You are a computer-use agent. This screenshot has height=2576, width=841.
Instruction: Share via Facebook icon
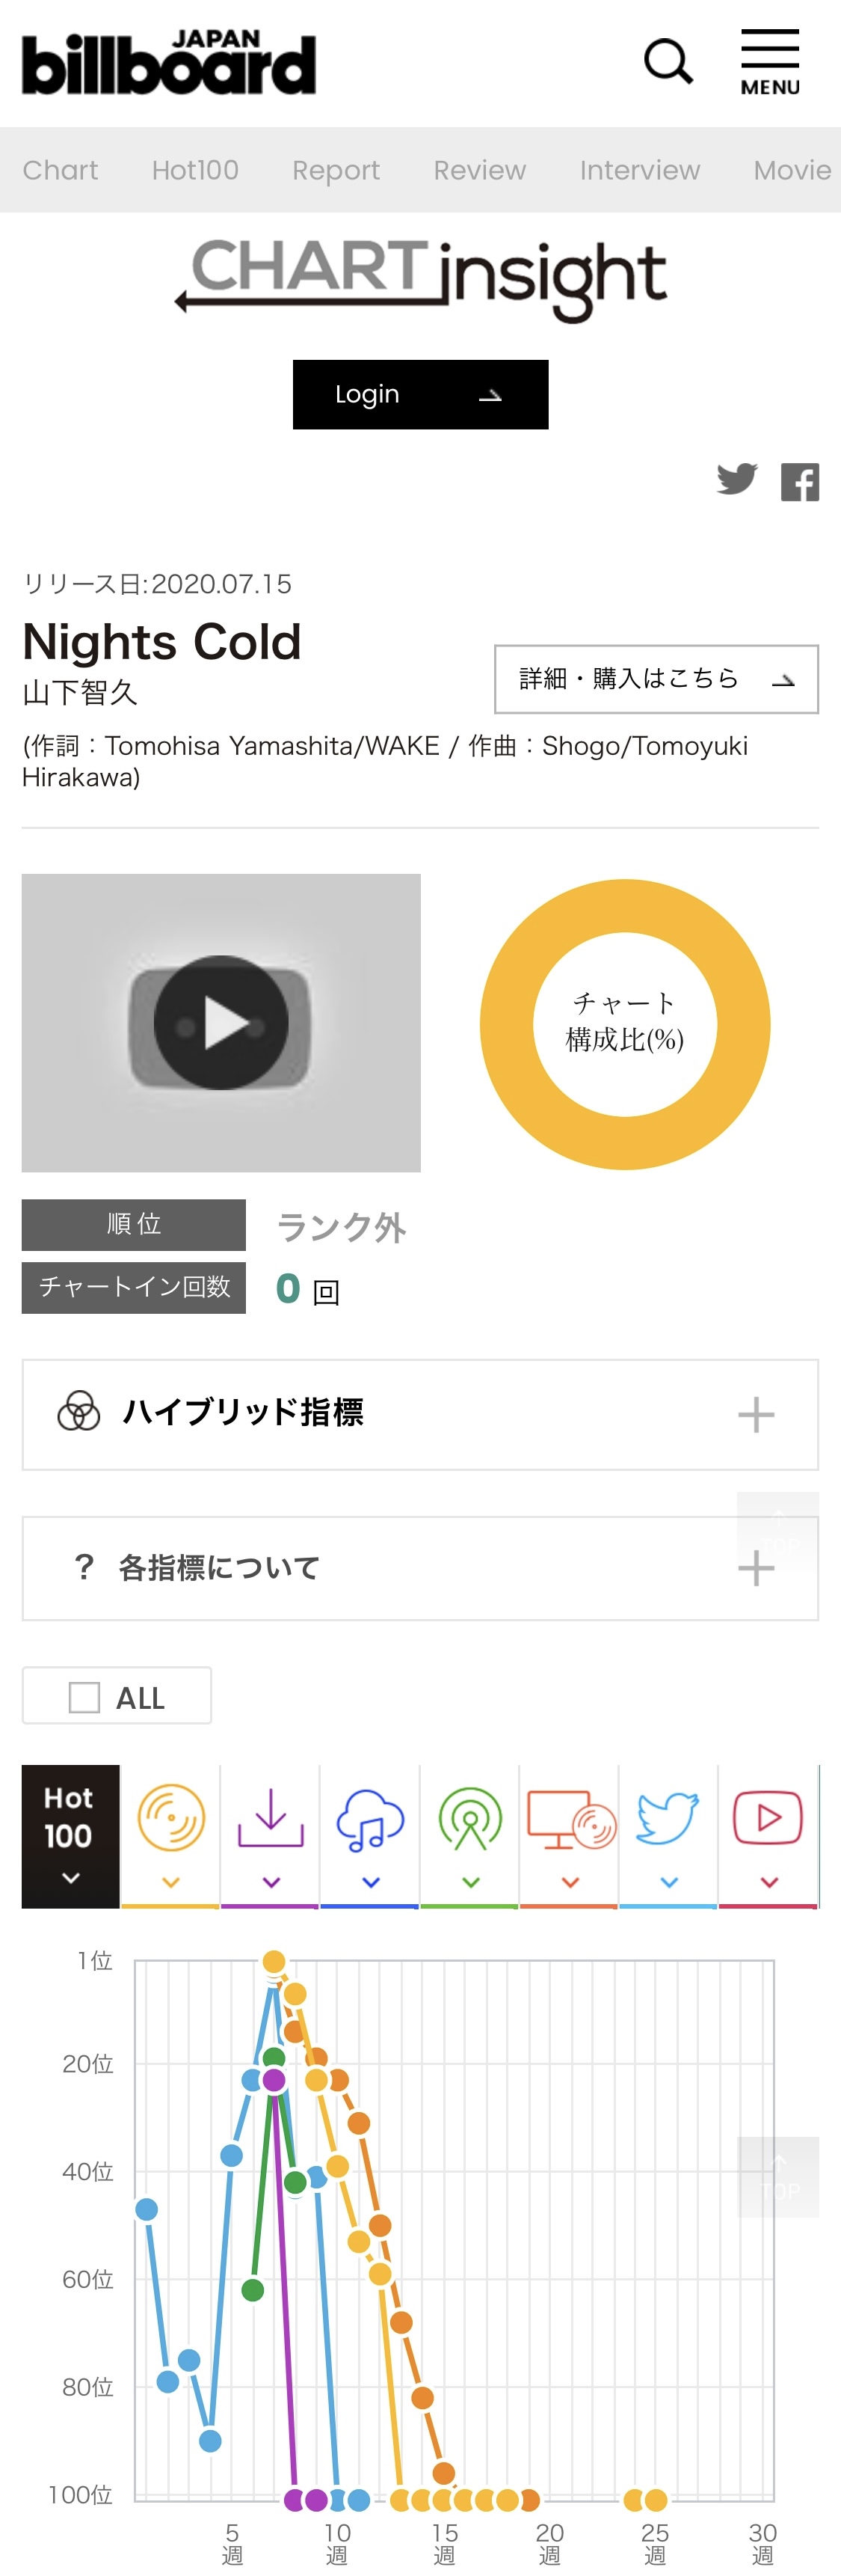(x=800, y=482)
